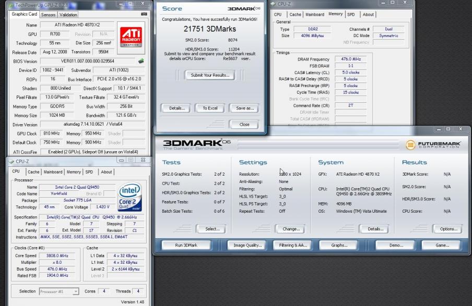Open Filtering & AA settings
This screenshot has height=306, width=472.
tap(292, 246)
